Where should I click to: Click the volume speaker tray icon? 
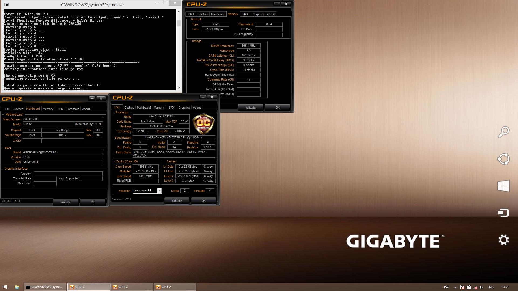tap(482, 287)
